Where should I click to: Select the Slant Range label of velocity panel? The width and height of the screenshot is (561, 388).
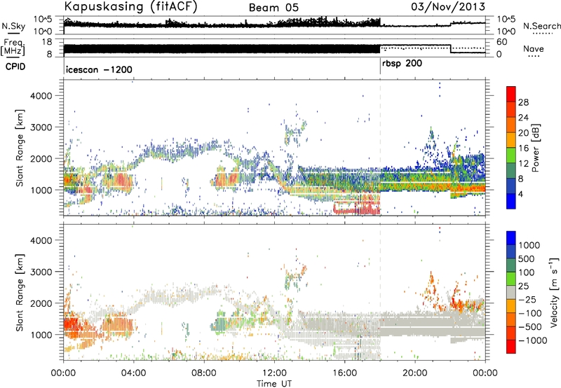coord(20,293)
